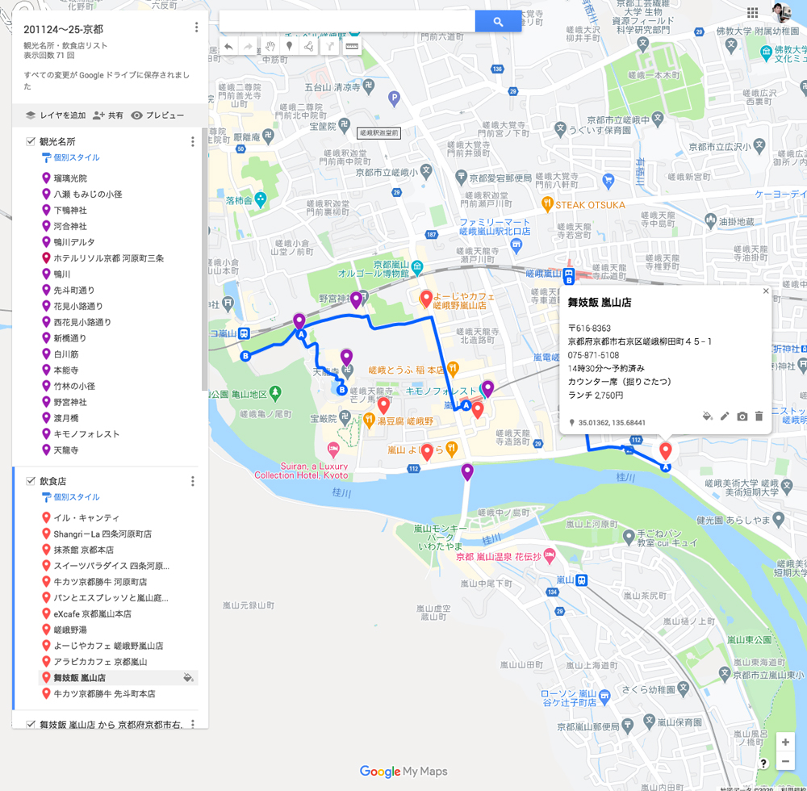Open the Measure distances tool
The width and height of the screenshot is (807, 791).
(x=350, y=46)
